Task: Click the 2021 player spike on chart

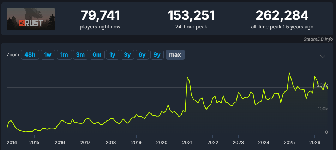Action: tap(187, 77)
